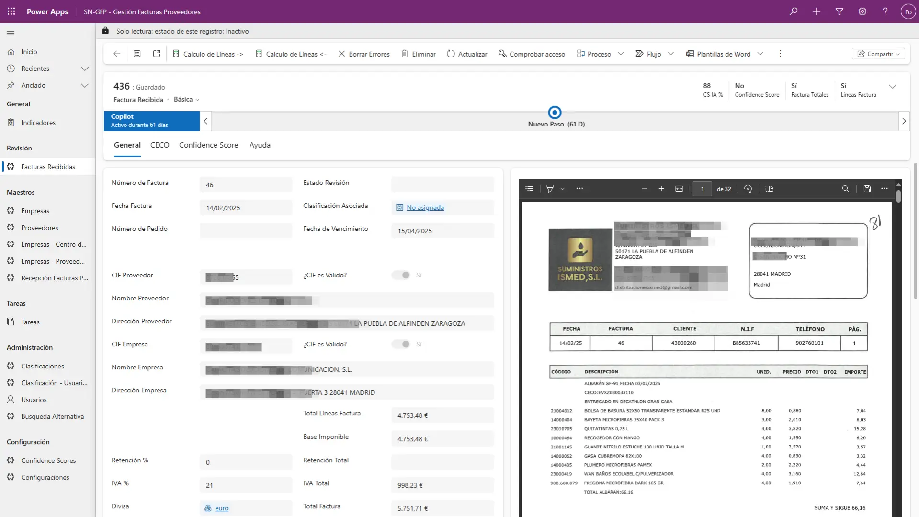Click the PDF page number input box

tap(702, 189)
